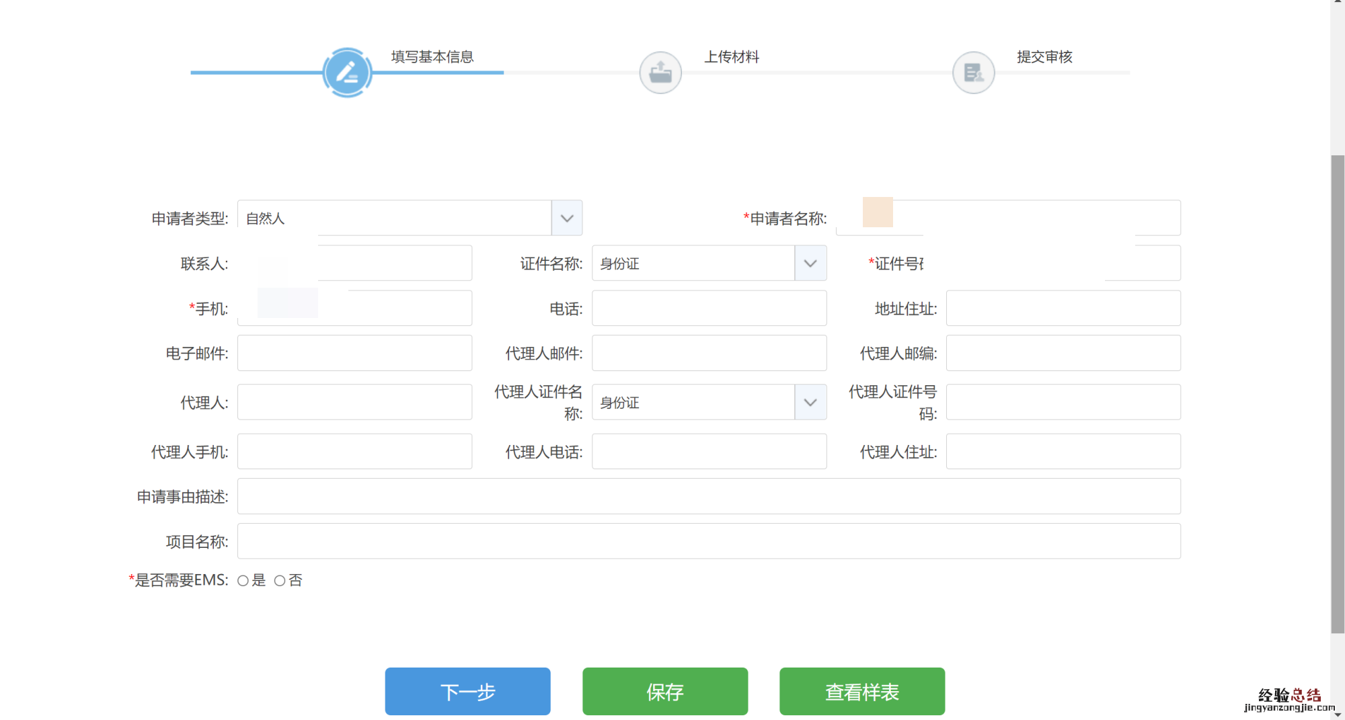Image resolution: width=1345 pixels, height=720 pixels.
Task: Focus the 申请事由描述 text field
Action: [709, 497]
